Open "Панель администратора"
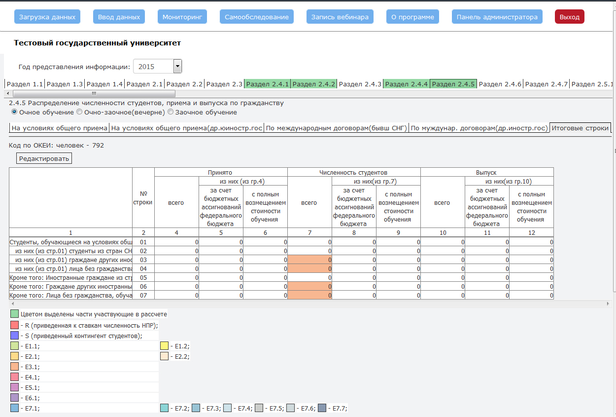Image resolution: width=616 pixels, height=417 pixels. 497,17
